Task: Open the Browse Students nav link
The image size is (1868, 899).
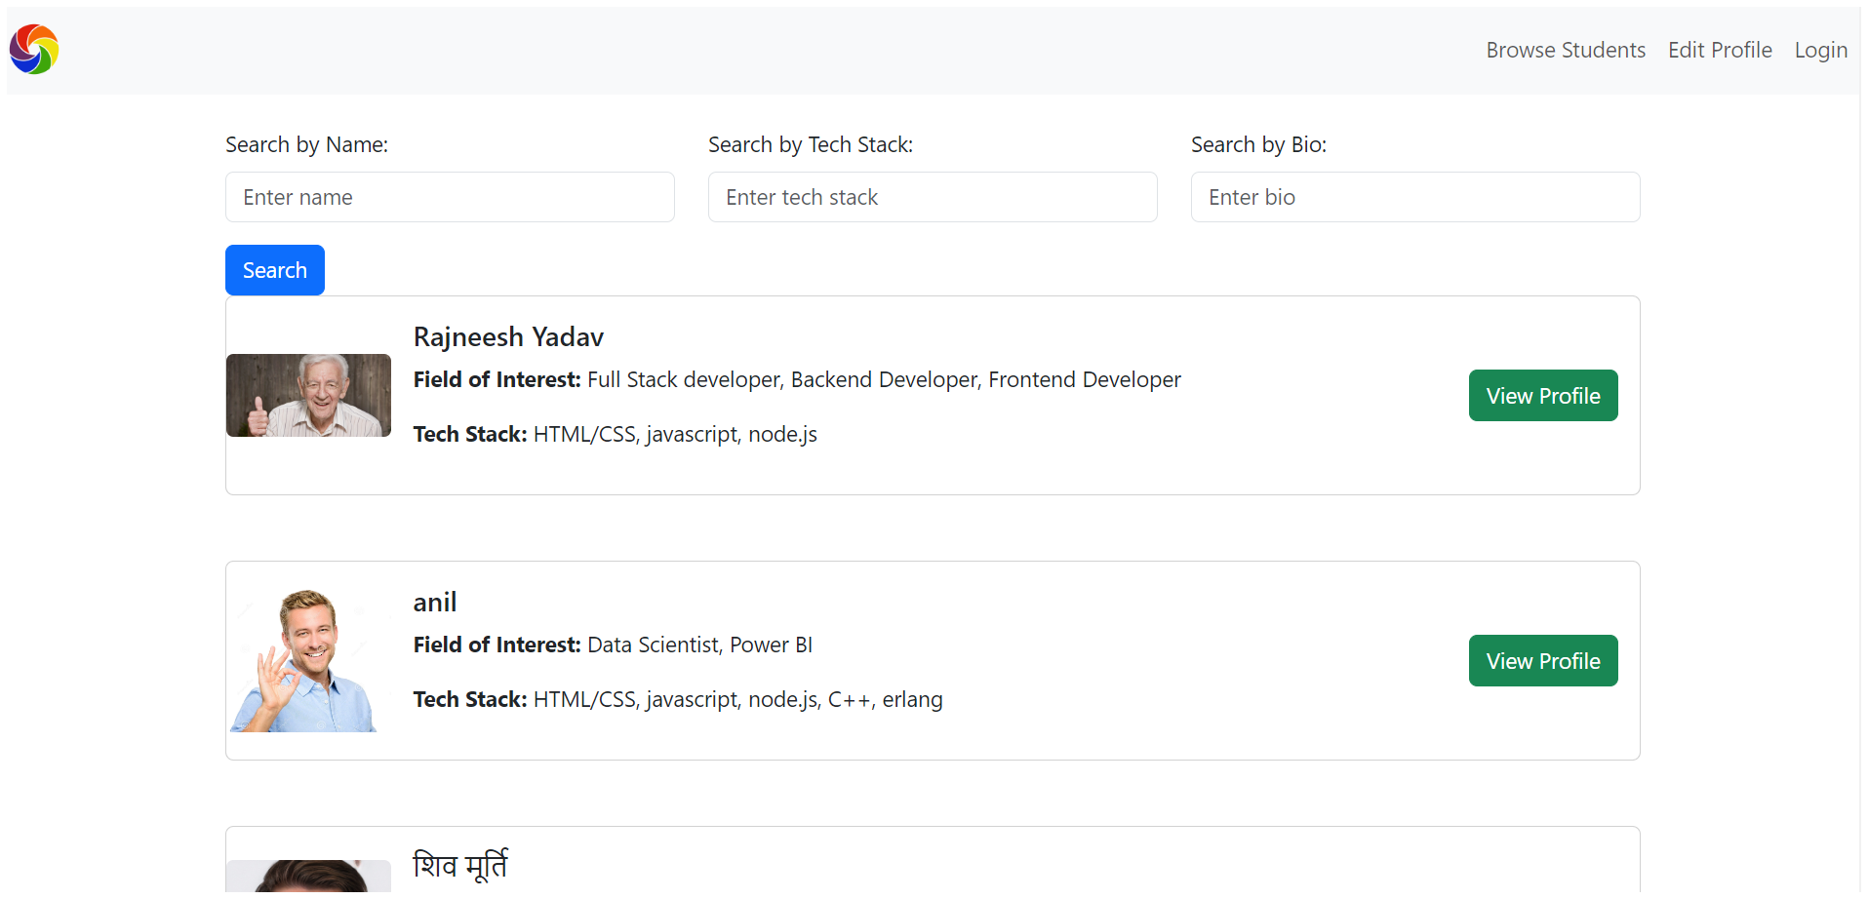Action: [1565, 50]
